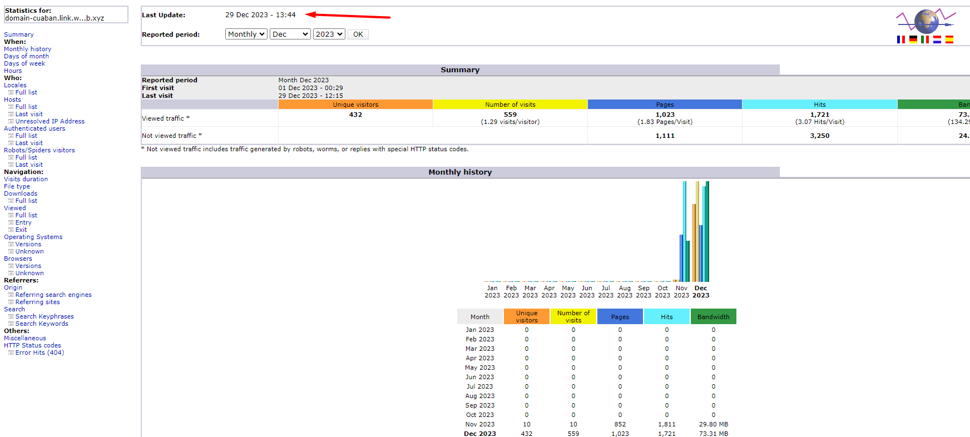The width and height of the screenshot is (970, 437).
Task: Click page icon beside Error Hits (404)
Action: click(11, 352)
